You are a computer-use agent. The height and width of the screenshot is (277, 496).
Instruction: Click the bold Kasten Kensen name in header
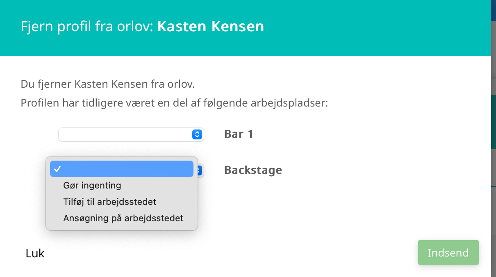click(211, 27)
